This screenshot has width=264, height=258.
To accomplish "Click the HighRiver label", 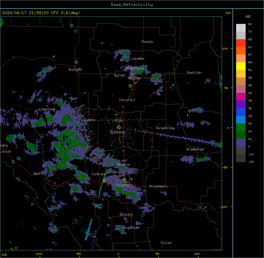I will point(132,228).
